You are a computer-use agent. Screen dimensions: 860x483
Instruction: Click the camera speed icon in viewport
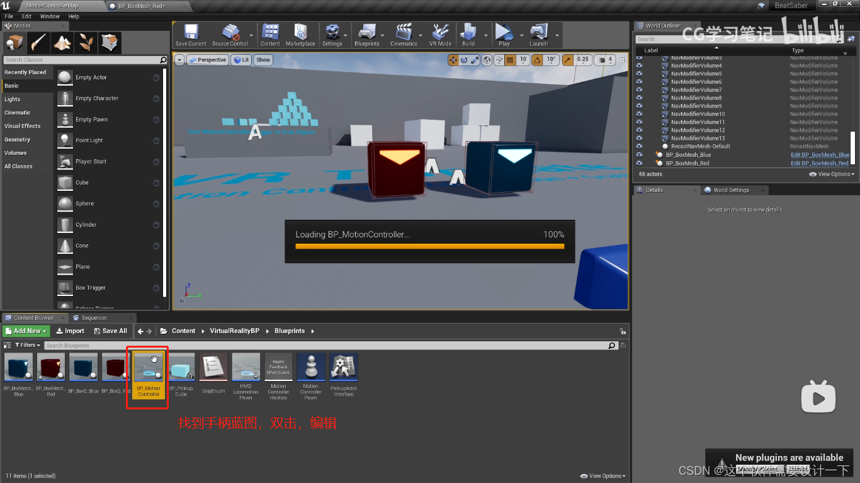coord(603,60)
